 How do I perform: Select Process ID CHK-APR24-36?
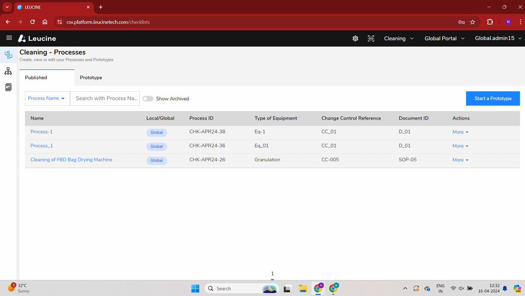pyautogui.click(x=207, y=146)
